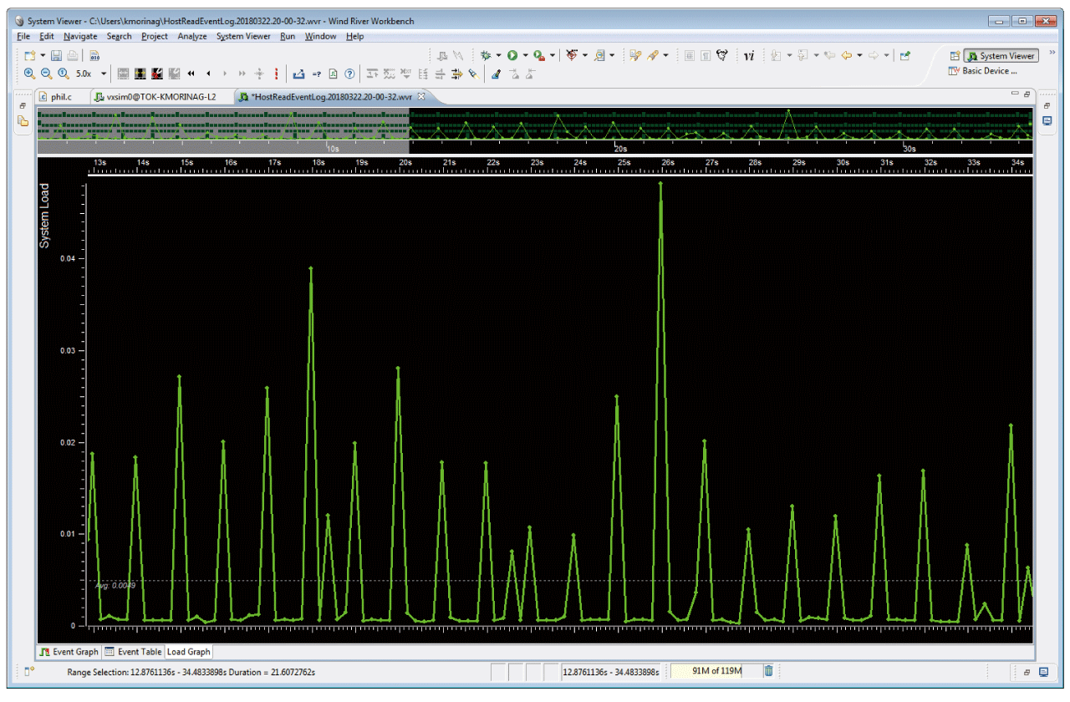Open the phil.c editor tab
Image resolution: width=1070 pixels, height=702 pixels.
point(63,97)
